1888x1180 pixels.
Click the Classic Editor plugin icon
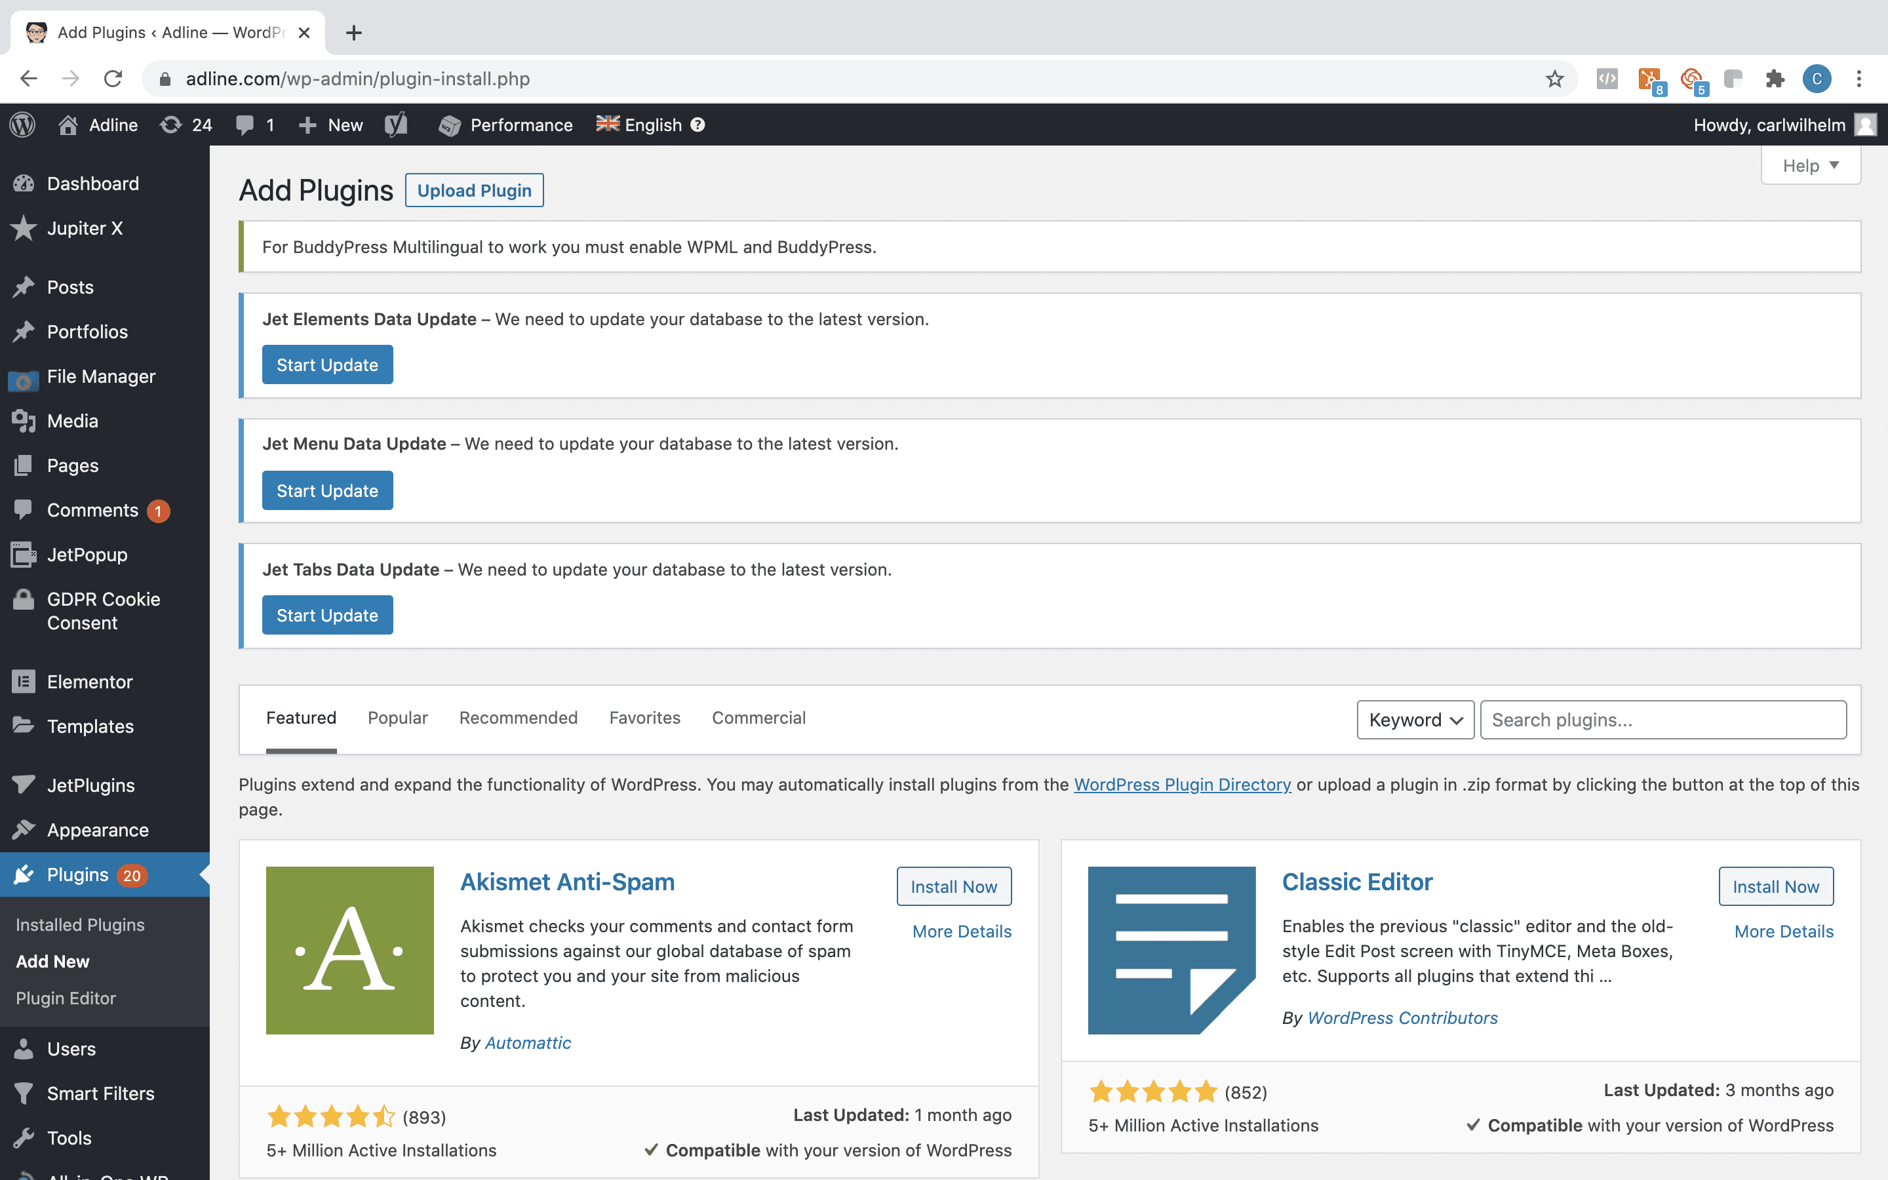pyautogui.click(x=1172, y=951)
